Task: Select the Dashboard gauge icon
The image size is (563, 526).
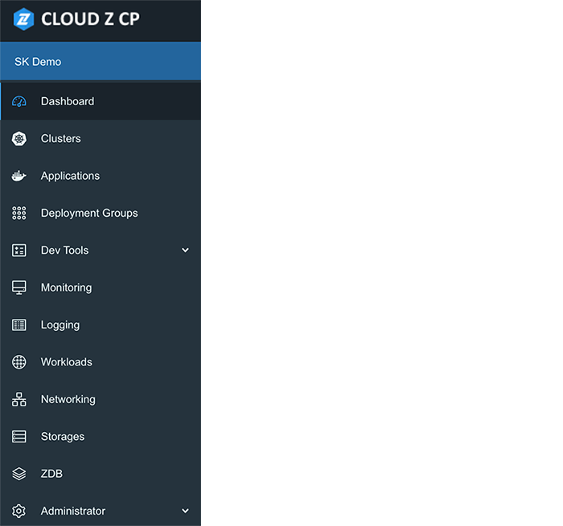Action: coord(19,101)
